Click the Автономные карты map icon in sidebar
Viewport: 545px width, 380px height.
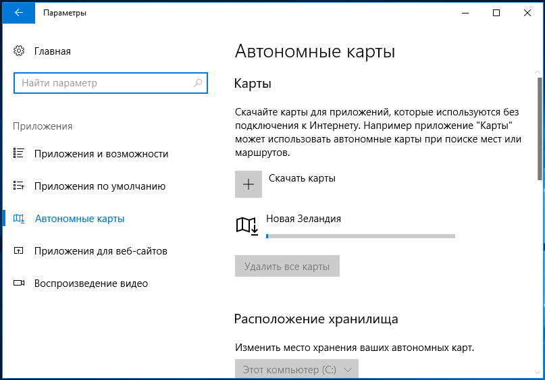pyautogui.click(x=19, y=219)
